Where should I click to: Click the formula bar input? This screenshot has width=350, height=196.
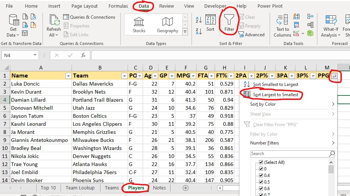[x=220, y=55]
